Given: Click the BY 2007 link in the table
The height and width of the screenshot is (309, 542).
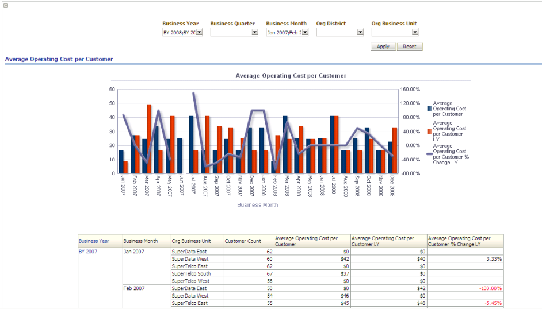Looking at the screenshot, I should click(x=88, y=252).
